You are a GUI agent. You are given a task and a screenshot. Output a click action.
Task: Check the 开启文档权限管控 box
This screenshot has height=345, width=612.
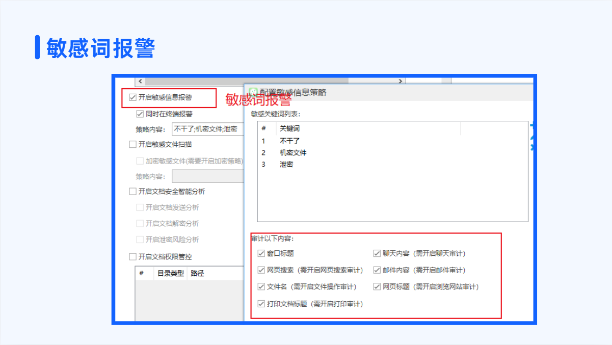(x=133, y=256)
